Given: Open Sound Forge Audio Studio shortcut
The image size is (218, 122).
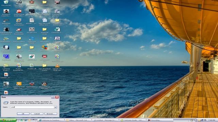Looking at the screenshot, I should 19,13.
